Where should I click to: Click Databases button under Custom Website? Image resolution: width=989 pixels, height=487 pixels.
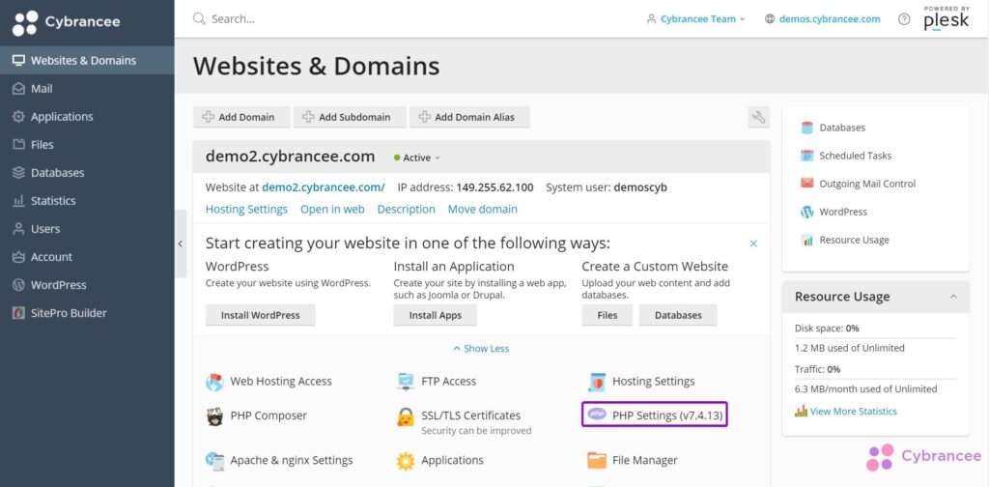point(678,315)
